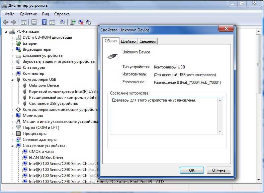
Task: Select the Звуковые, видео и игровые устройства icon
Action: 18,61
